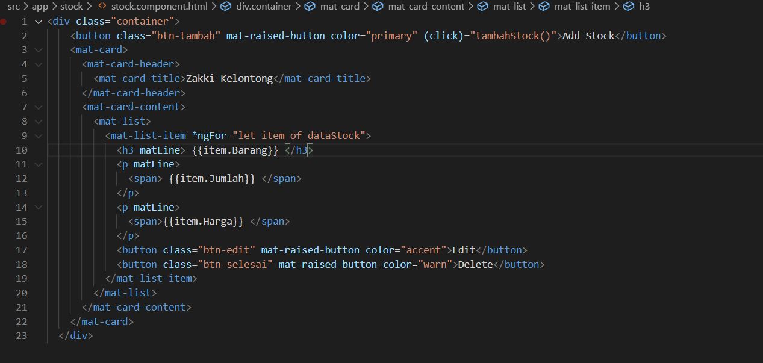The width and height of the screenshot is (763, 363).
Task: Click the "warn" color value
Action: (x=435, y=264)
